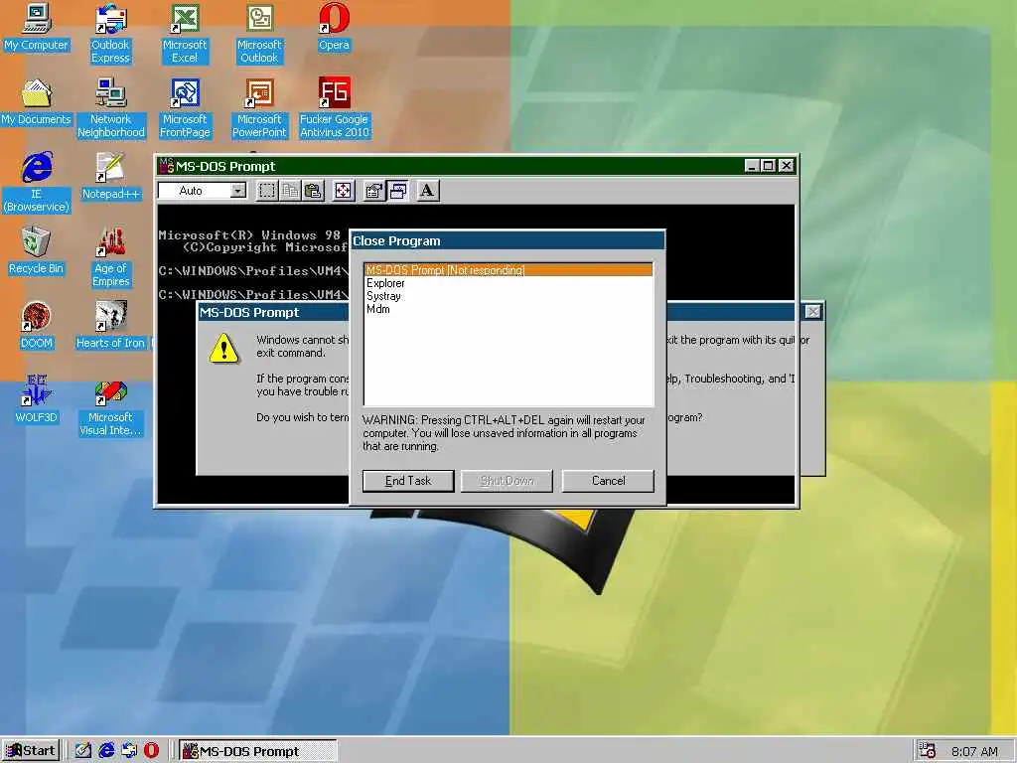Select Mdm in the Close Program list
The image size is (1017, 763).
tap(508, 309)
